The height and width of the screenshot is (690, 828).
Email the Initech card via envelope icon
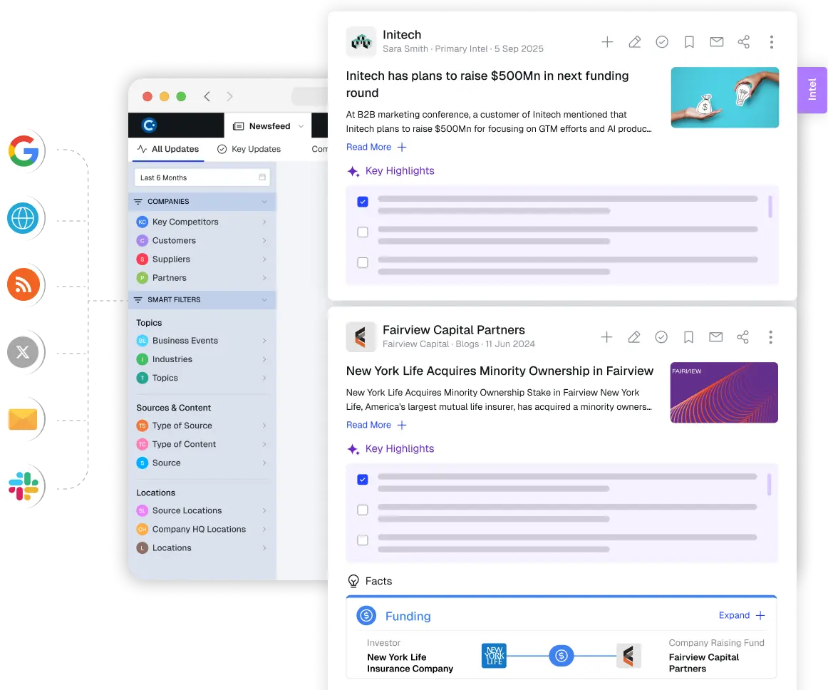click(x=717, y=42)
